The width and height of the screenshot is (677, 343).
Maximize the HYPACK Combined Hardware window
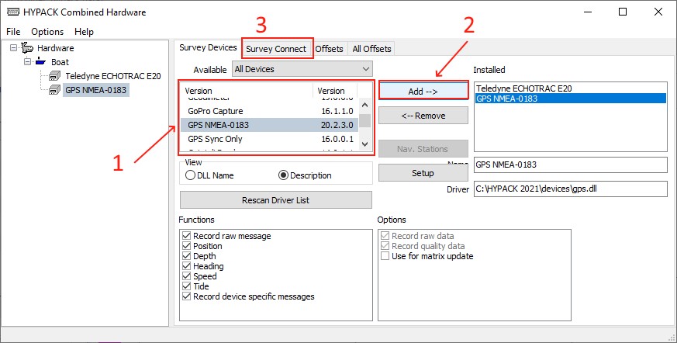[623, 12]
